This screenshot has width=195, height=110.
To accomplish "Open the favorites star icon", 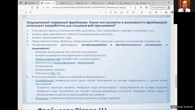I will (141, 7).
